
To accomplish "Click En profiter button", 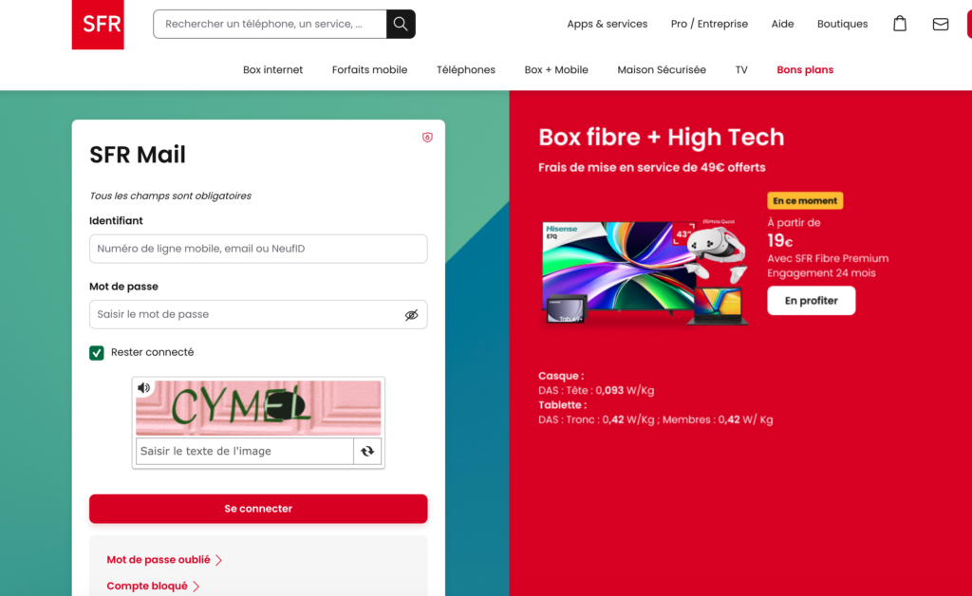I will point(811,301).
